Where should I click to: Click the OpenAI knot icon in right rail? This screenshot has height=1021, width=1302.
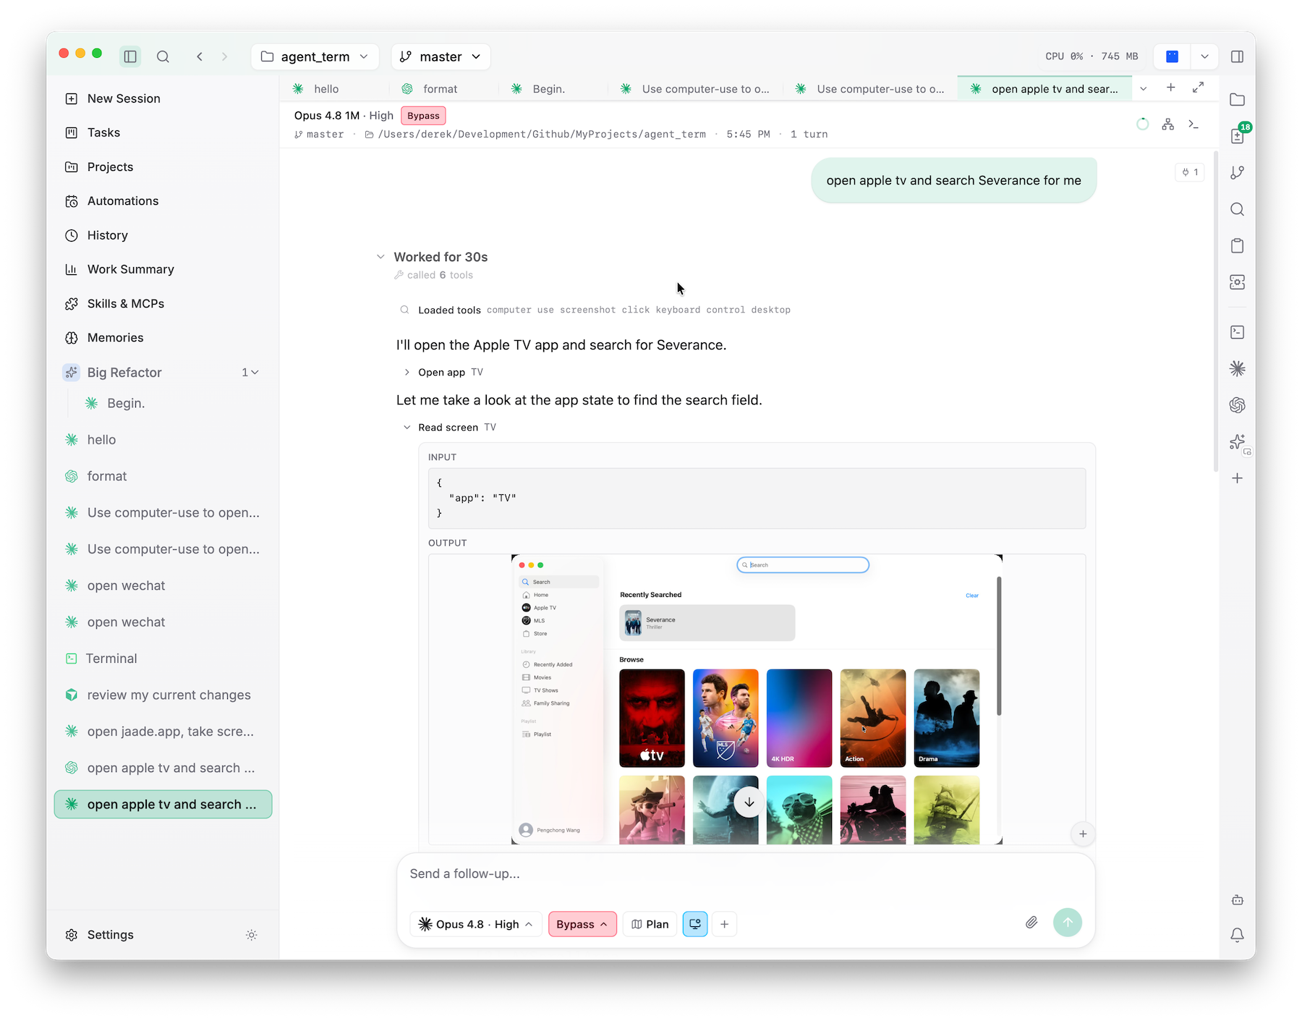coord(1238,405)
